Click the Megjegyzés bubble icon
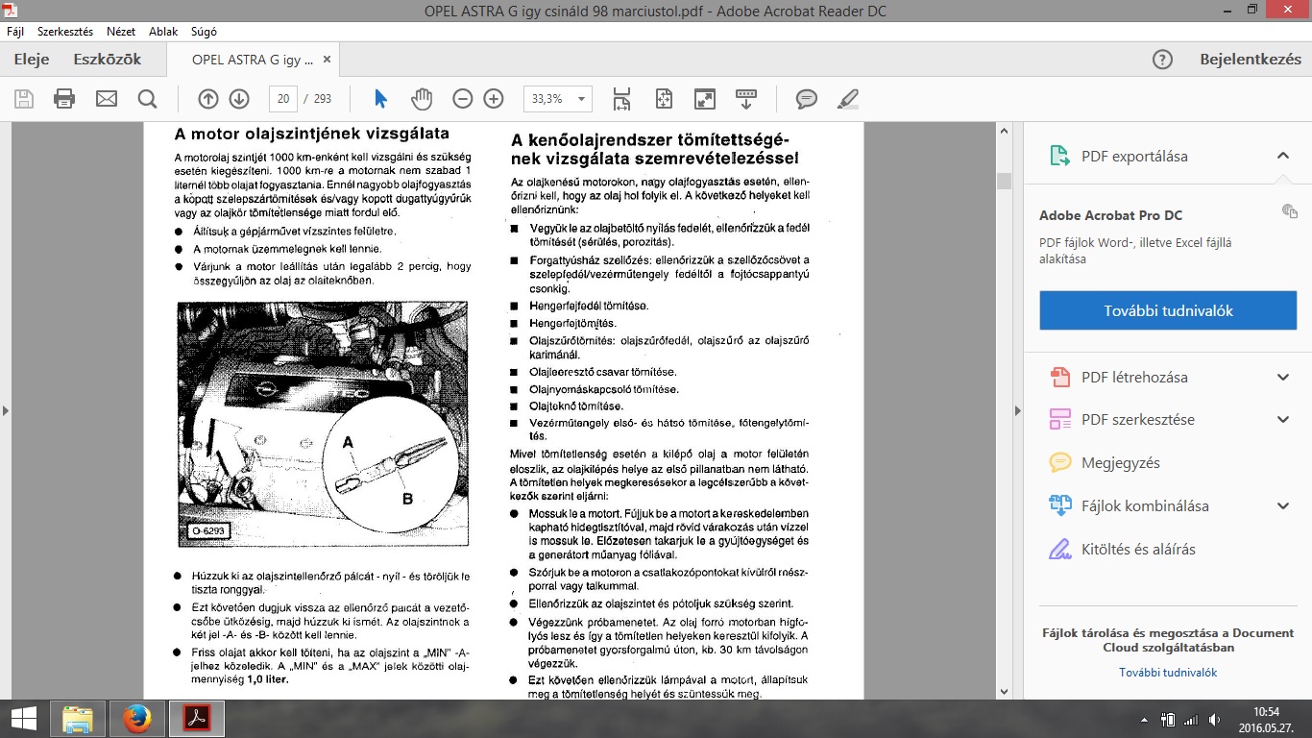This screenshot has width=1312, height=738. tap(1059, 462)
